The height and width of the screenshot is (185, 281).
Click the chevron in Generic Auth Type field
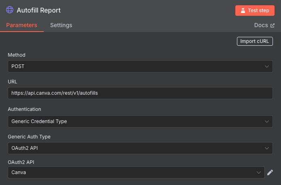pos(267,148)
